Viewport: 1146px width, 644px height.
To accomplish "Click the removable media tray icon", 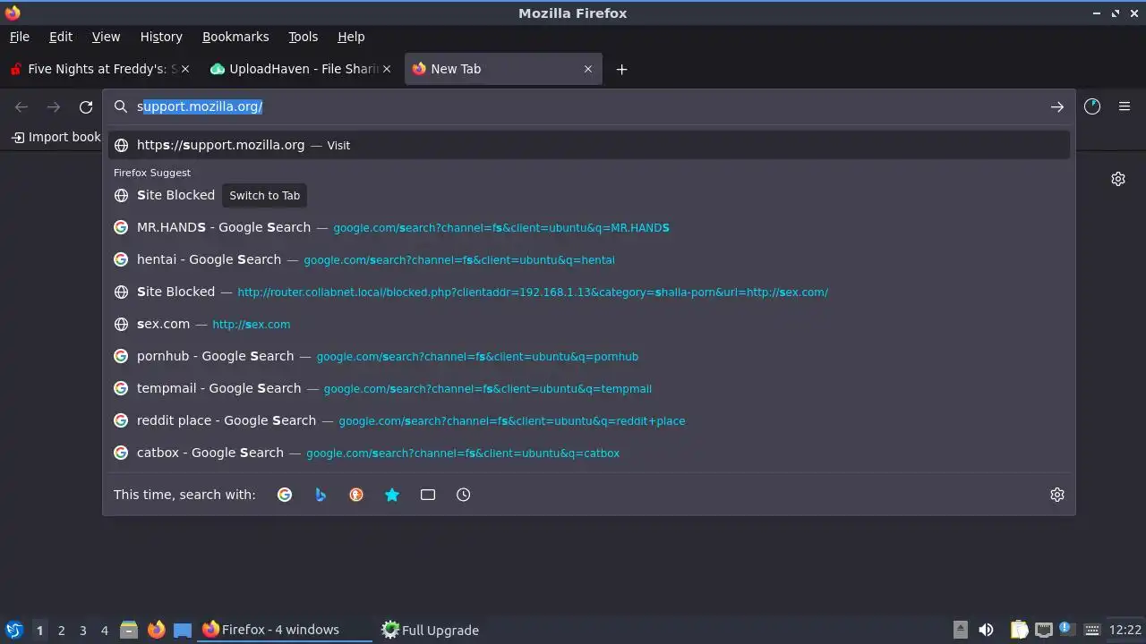I will 961,630.
